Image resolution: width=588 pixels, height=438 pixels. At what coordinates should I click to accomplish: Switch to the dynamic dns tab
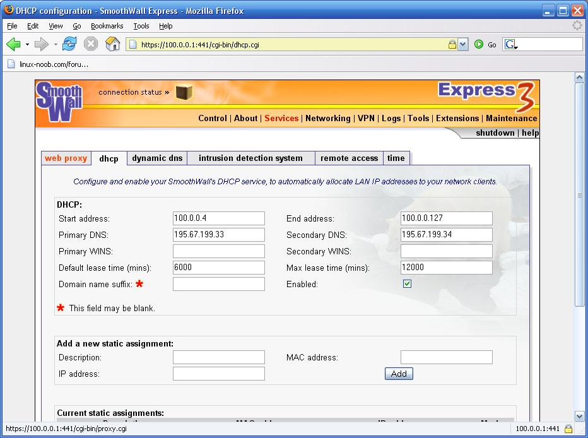coord(157,158)
